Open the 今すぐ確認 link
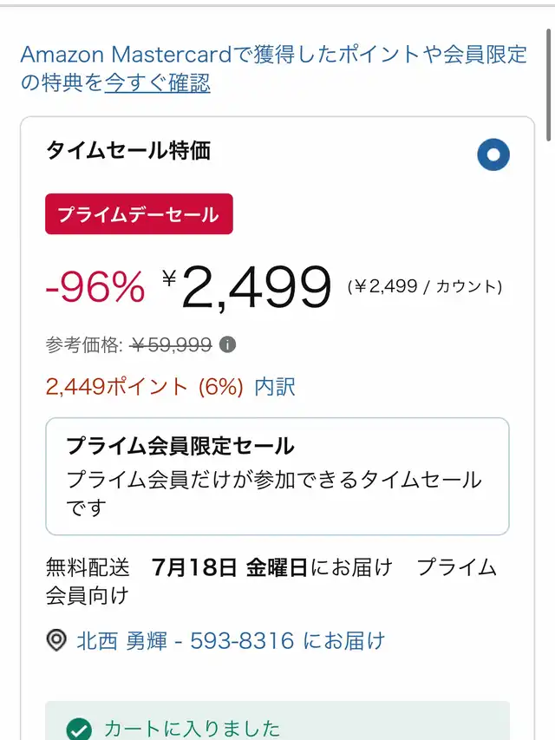Viewport: 555px width, 740px height. [x=157, y=83]
